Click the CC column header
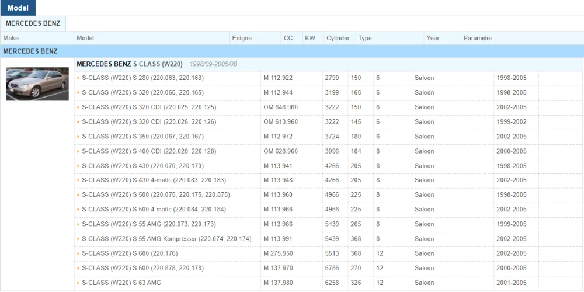This screenshot has width=584, height=292. click(288, 38)
